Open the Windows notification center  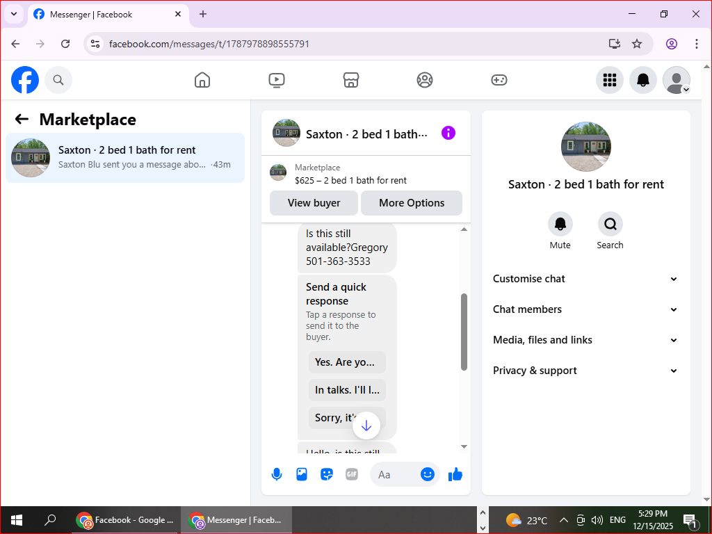tap(690, 521)
